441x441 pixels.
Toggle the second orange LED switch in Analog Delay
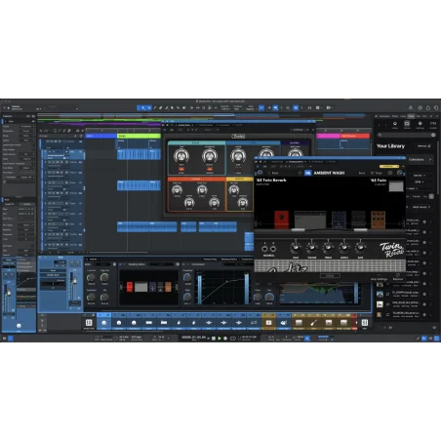210,169
